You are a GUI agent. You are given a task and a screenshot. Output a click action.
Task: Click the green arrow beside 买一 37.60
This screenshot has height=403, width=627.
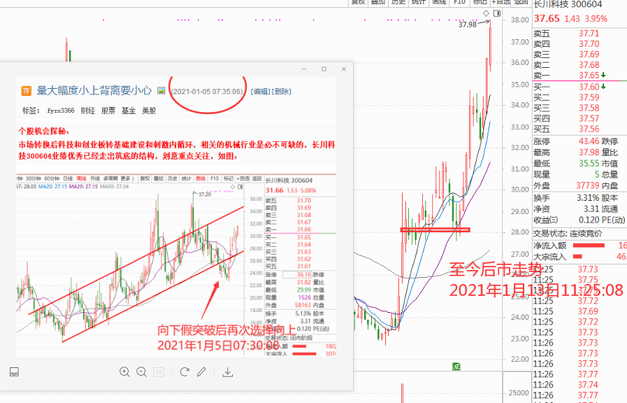tap(603, 87)
